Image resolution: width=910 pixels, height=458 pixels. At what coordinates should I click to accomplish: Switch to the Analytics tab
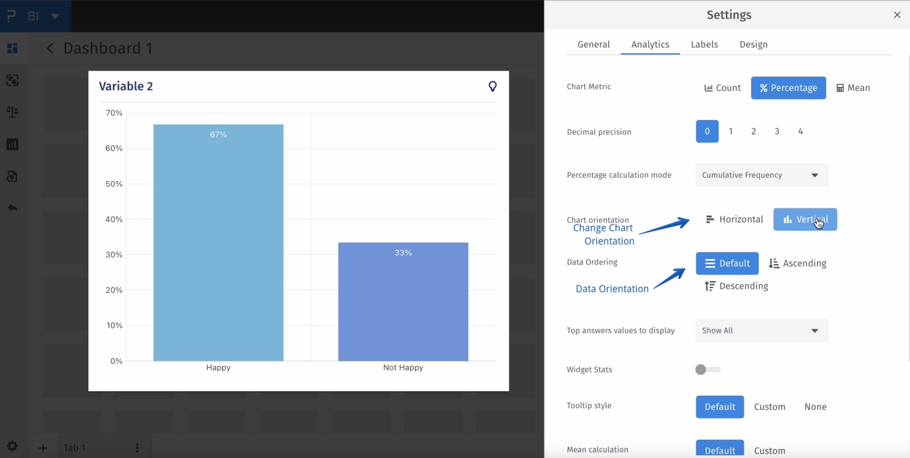[x=650, y=44]
